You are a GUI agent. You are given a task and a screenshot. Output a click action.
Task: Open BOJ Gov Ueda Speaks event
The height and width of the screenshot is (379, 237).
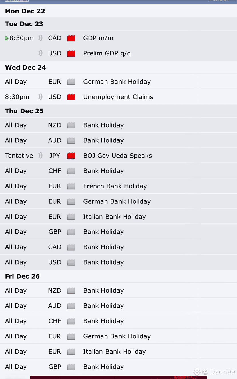[x=117, y=156]
